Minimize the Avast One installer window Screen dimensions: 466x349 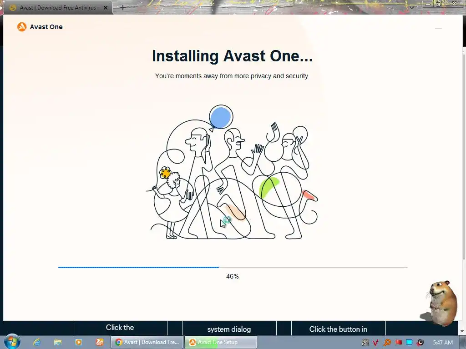438,29
